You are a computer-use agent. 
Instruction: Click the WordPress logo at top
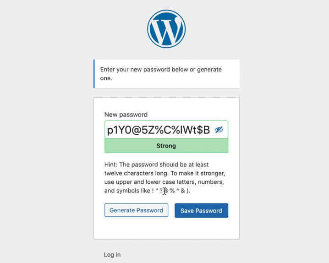click(166, 29)
